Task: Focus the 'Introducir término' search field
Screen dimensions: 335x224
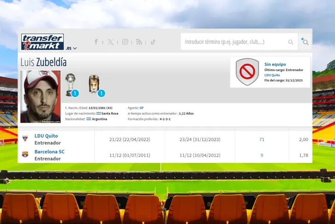Action: [x=239, y=42]
